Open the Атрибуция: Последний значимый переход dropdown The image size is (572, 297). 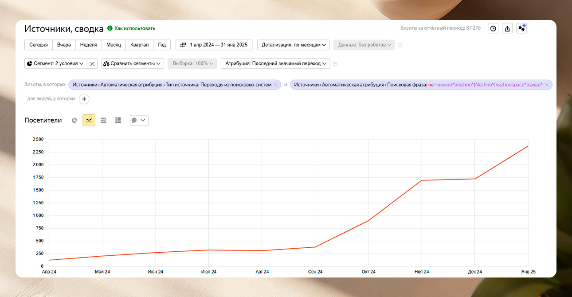275,63
